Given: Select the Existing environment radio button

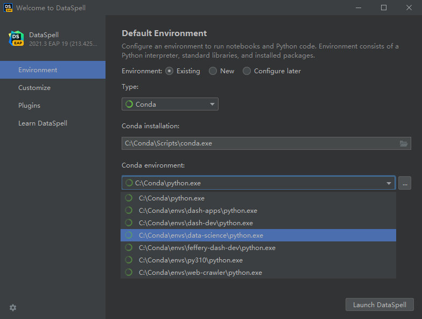Looking at the screenshot, I should click(170, 71).
